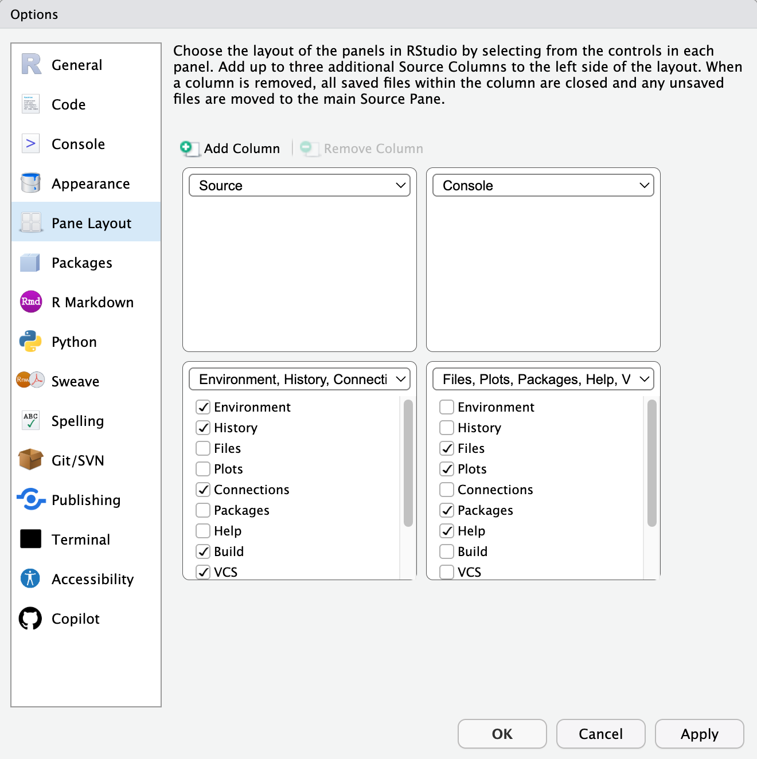757x759 pixels.
Task: Click the Cancel button
Action: click(600, 734)
